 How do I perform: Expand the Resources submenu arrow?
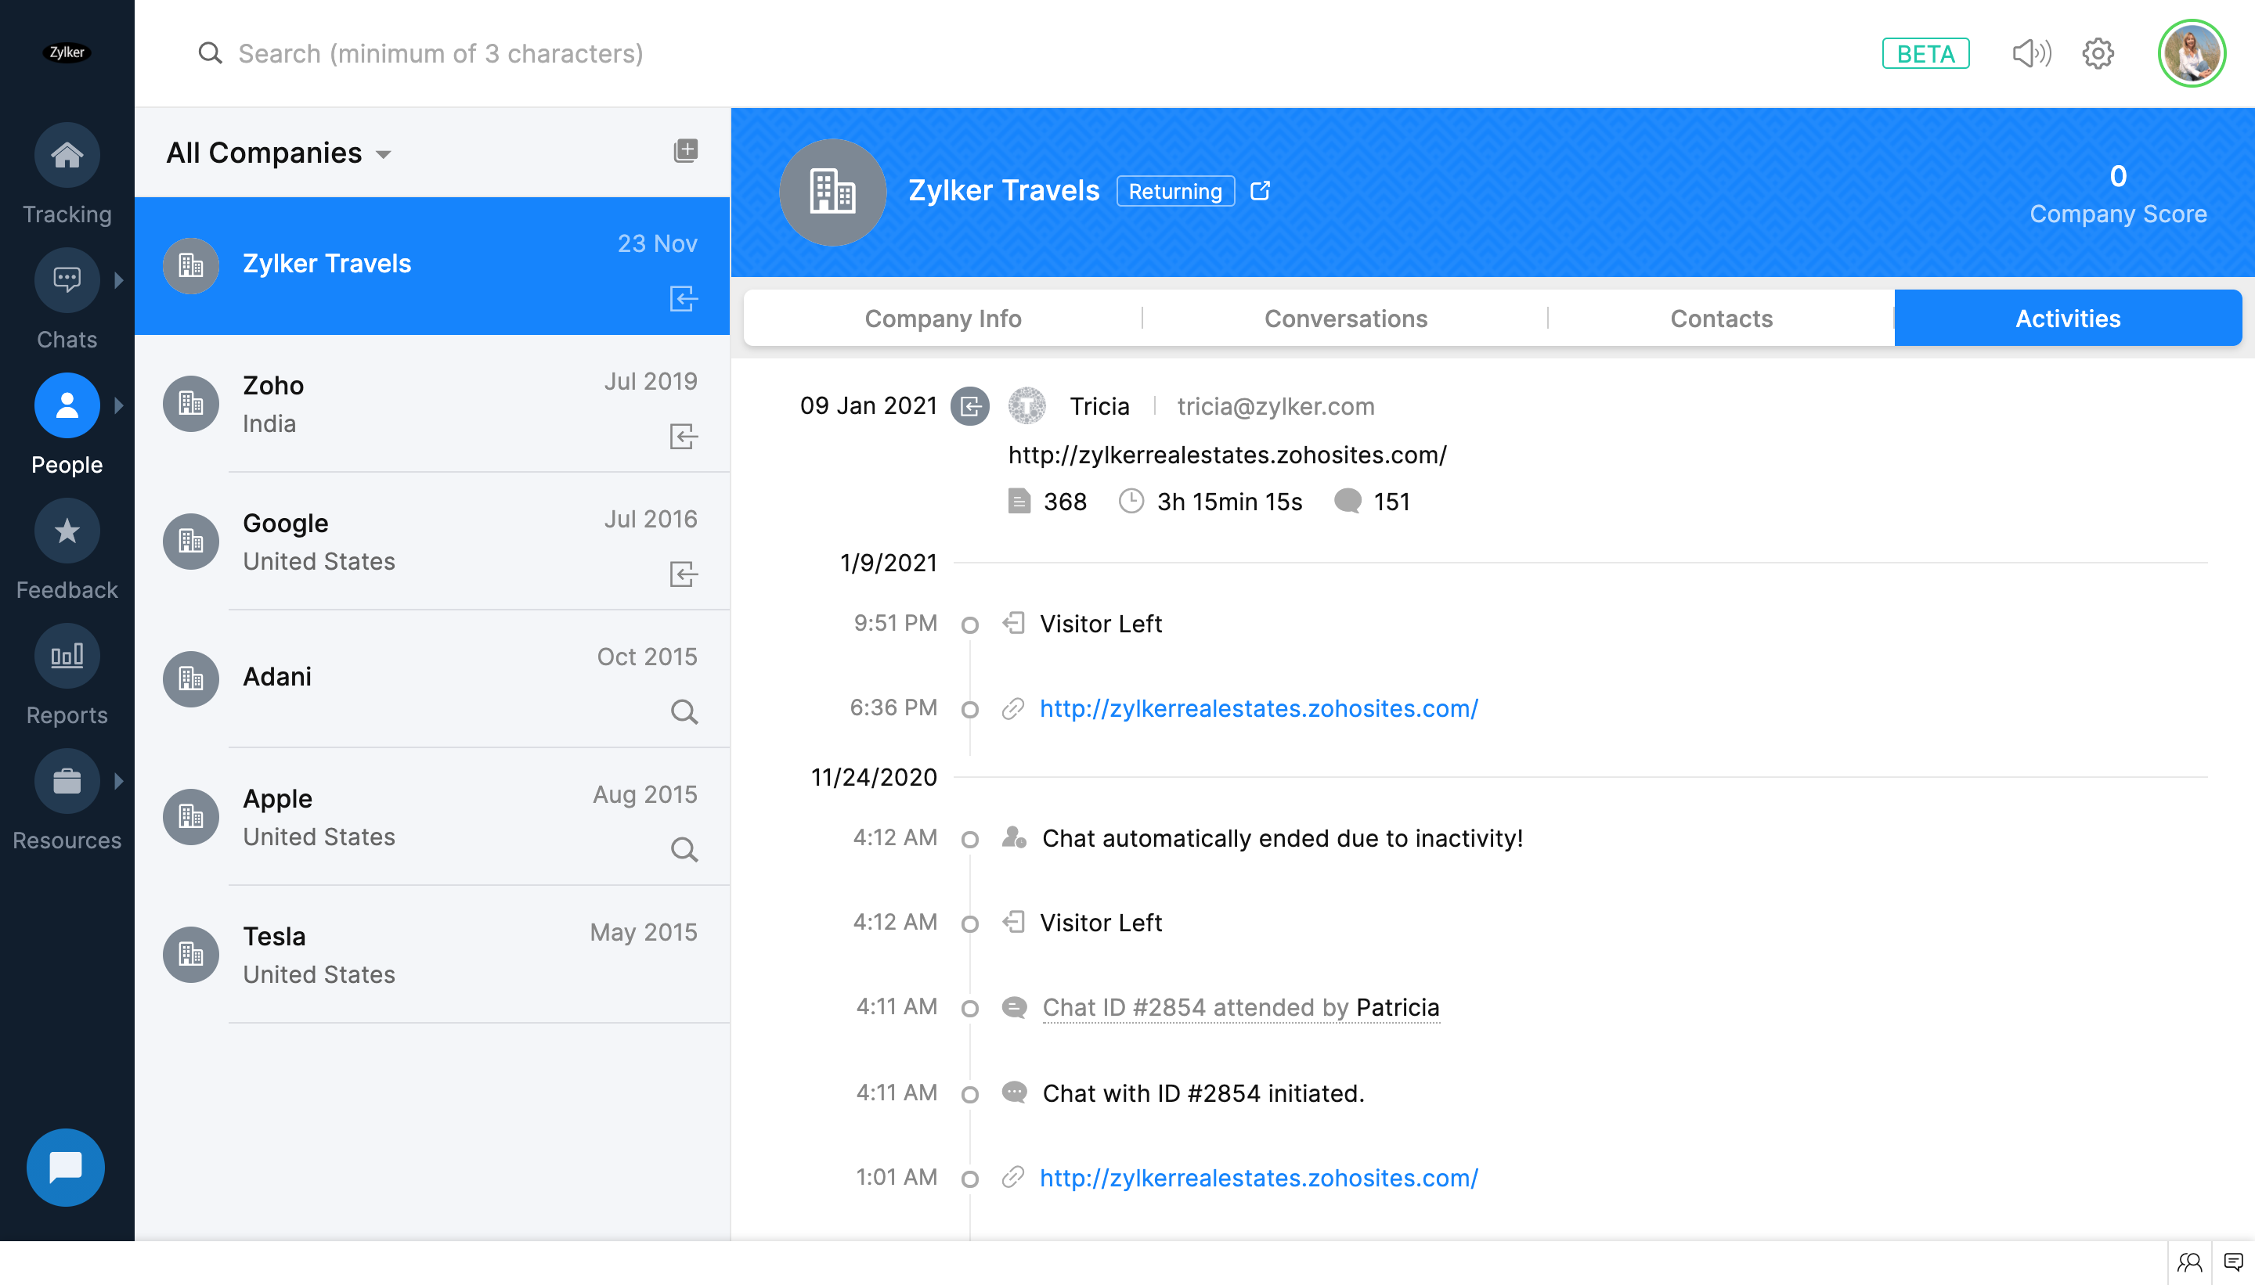[118, 782]
